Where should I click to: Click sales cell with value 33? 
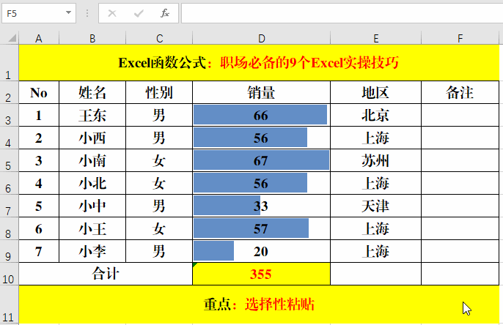coord(262,206)
